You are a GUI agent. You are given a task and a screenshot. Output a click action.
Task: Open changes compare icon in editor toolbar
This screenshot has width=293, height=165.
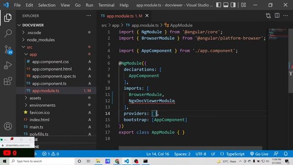pyautogui.click(x=268, y=16)
